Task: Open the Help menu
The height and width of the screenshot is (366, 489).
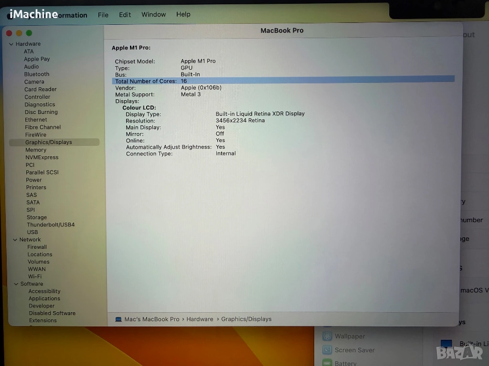Action: (x=183, y=14)
